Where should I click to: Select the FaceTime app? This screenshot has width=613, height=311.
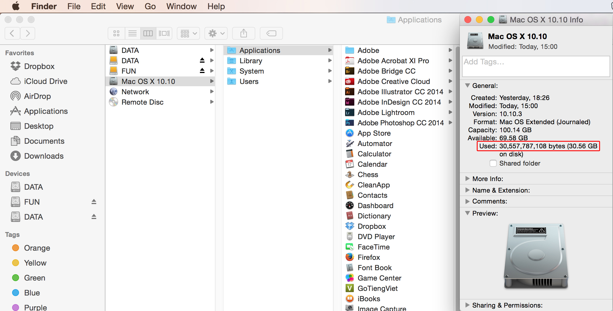[x=397, y=247]
